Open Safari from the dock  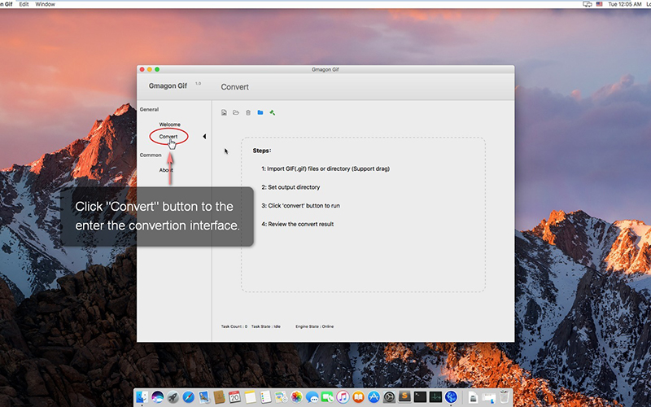(x=188, y=397)
